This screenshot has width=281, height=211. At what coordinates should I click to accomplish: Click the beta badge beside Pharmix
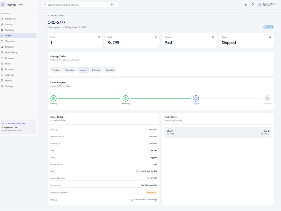(x=21, y=5)
